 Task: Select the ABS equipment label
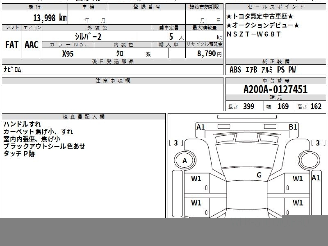[235, 70]
